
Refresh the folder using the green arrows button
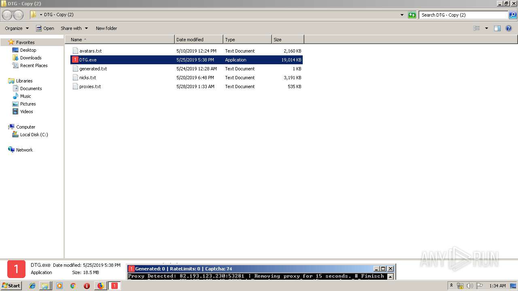point(412,15)
